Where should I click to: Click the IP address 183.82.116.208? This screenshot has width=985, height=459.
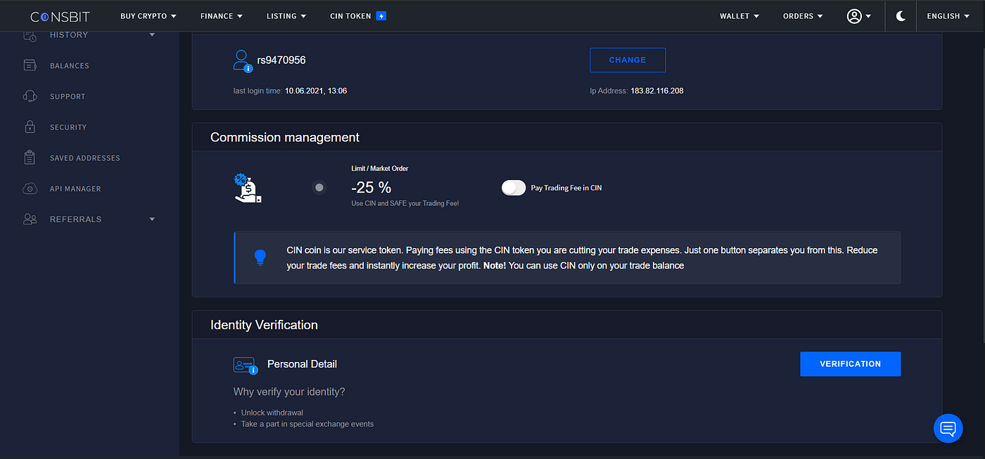[x=657, y=91]
